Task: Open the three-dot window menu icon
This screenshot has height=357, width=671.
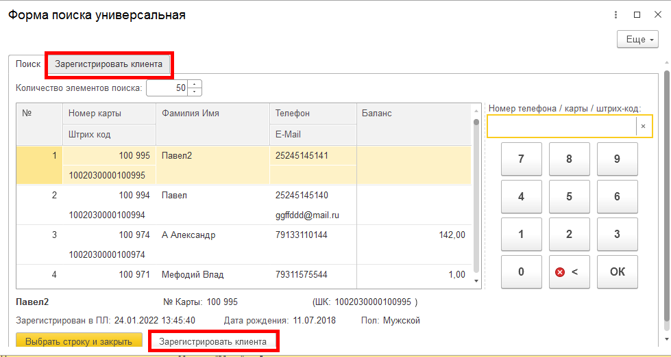Action: (615, 15)
